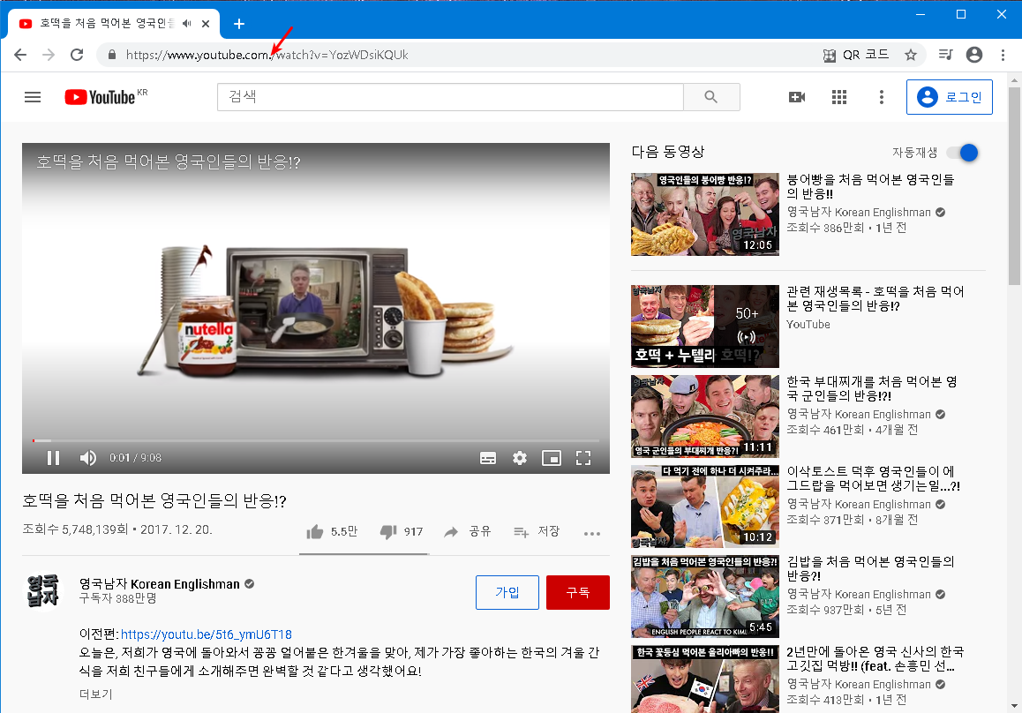Open the YouTube hamburger menu
Image resolution: width=1022 pixels, height=713 pixels.
tap(33, 97)
